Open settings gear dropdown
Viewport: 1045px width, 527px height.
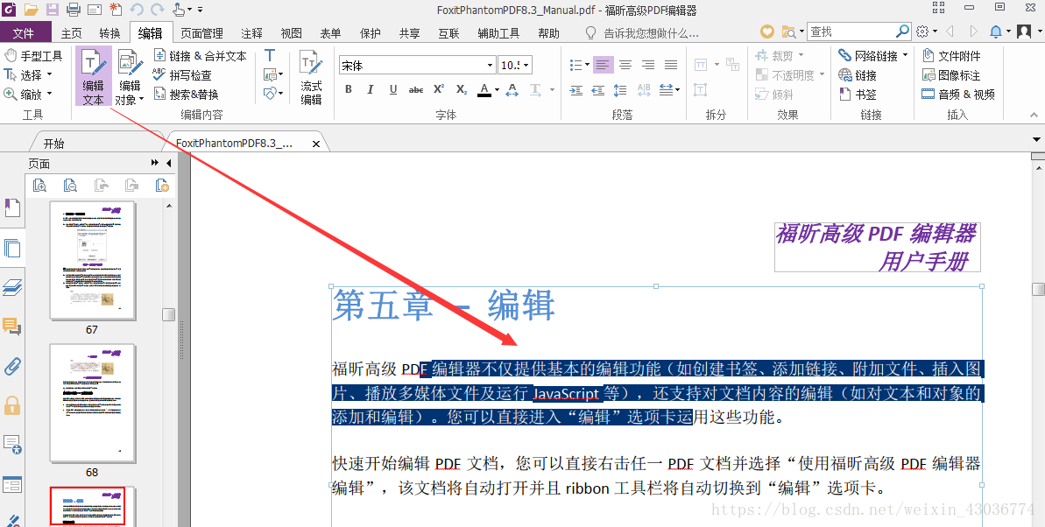(x=927, y=32)
